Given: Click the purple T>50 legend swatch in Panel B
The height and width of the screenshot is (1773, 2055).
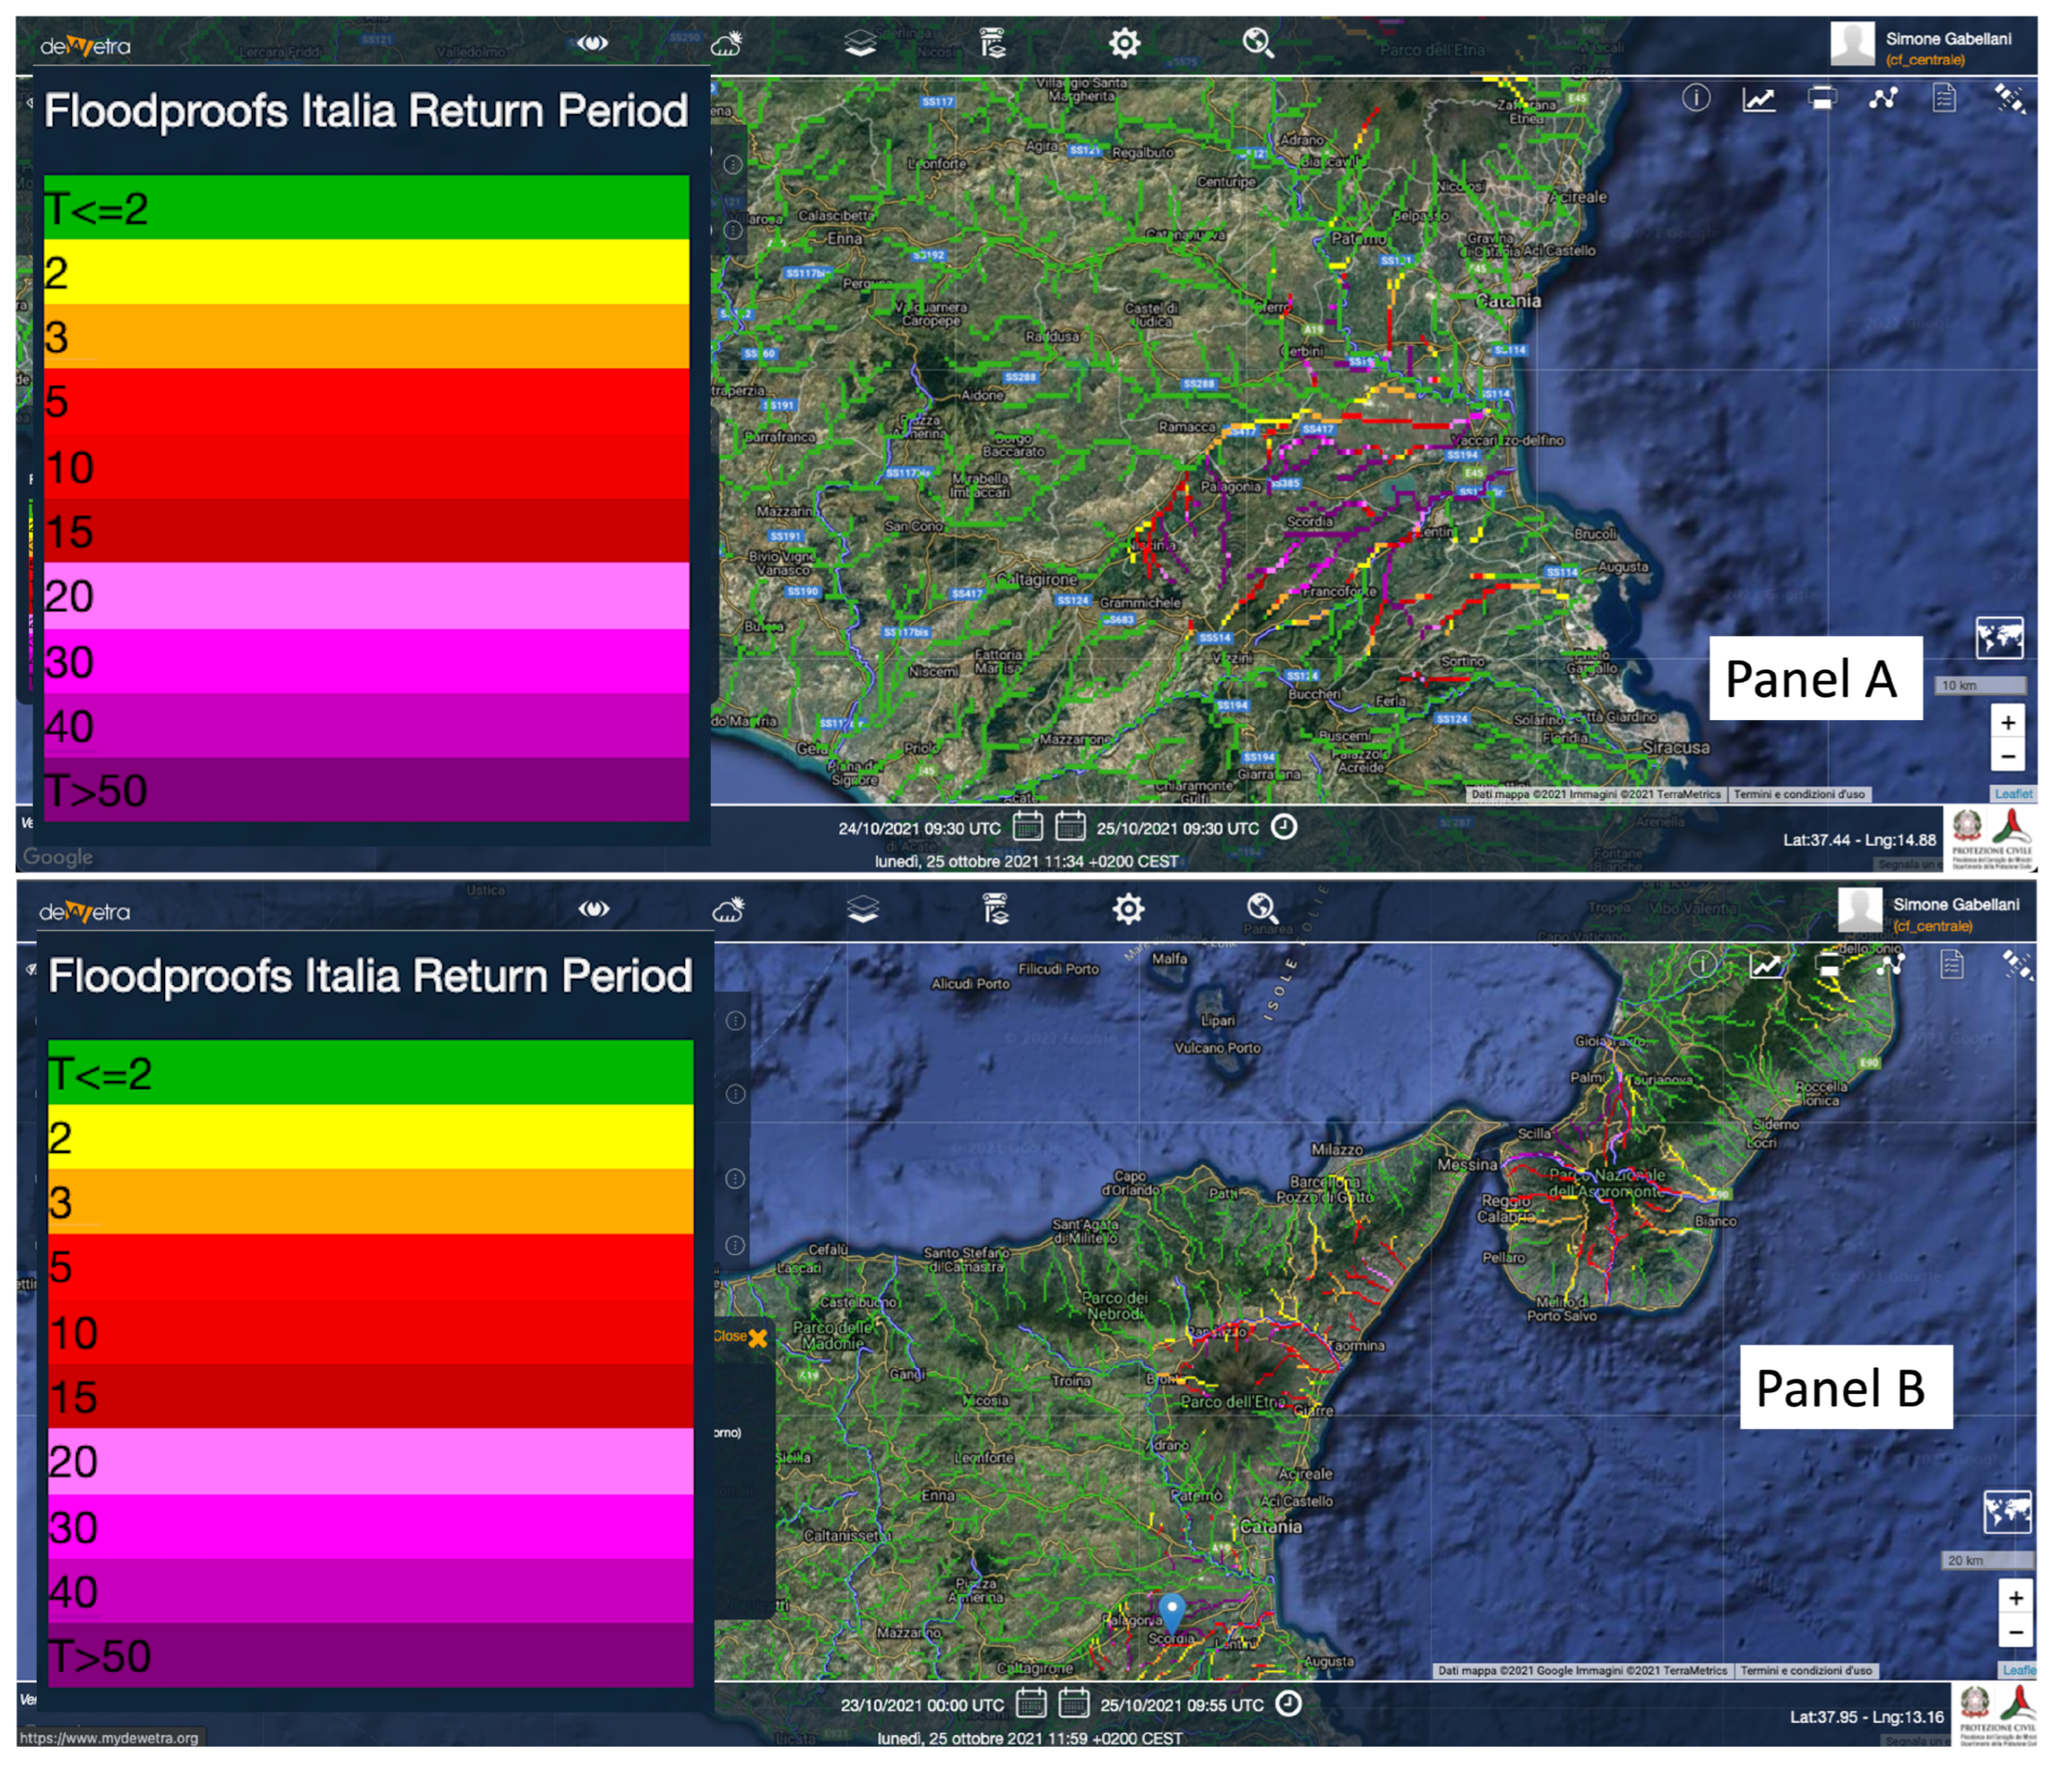Looking at the screenshot, I should point(370,1655).
